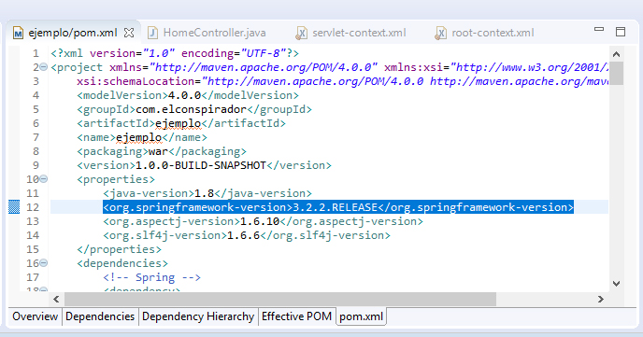Image resolution: width=643 pixels, height=337 pixels.
Task: Click the underlined name value ejemplo
Action: point(139,137)
